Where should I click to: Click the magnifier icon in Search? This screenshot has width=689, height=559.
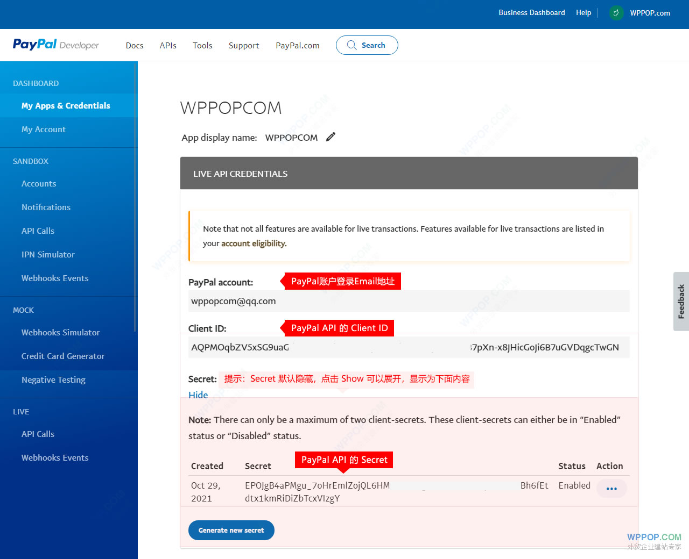coord(351,45)
